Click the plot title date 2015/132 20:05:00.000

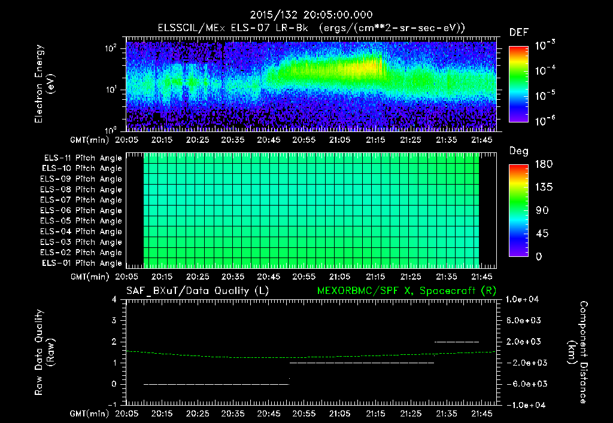click(x=311, y=15)
